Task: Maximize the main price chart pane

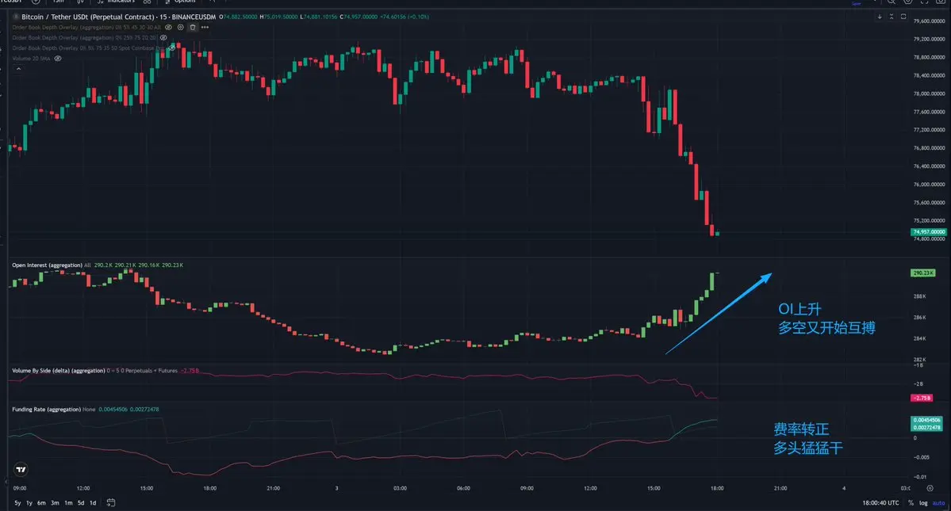Action: 903,17
